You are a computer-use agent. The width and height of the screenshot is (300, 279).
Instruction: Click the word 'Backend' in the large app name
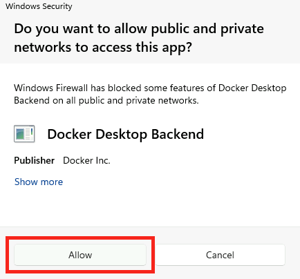coord(178,134)
